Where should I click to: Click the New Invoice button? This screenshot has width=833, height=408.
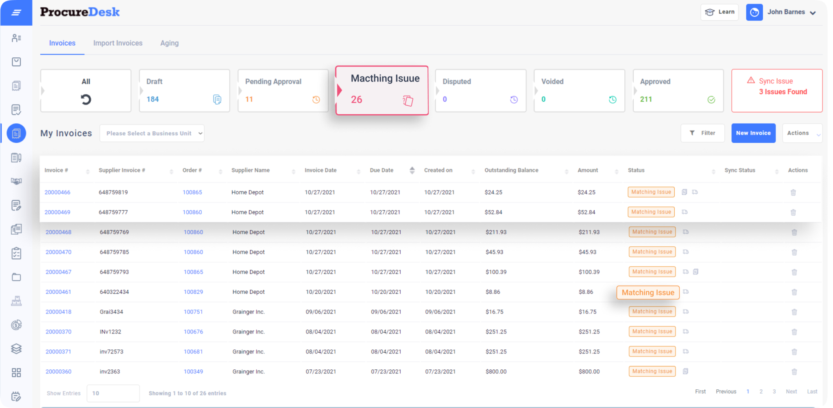coord(753,133)
